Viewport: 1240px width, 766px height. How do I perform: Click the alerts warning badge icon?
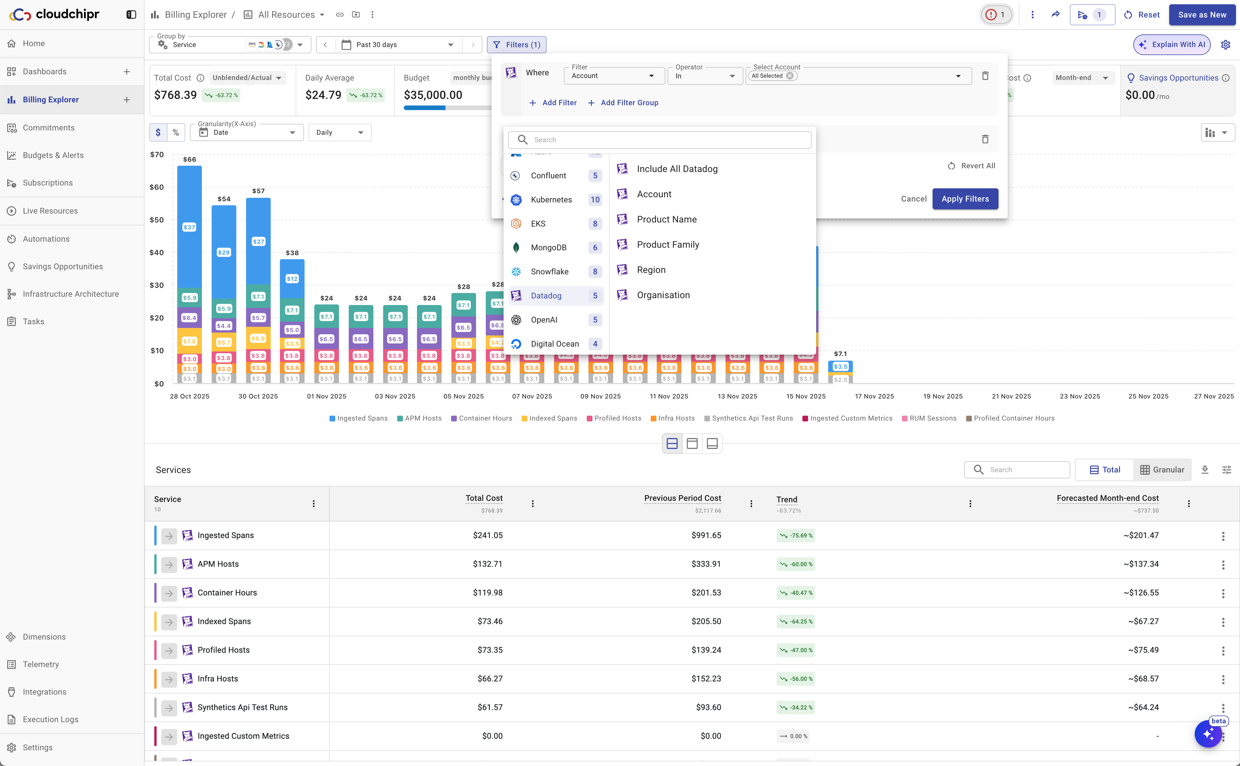click(x=996, y=15)
